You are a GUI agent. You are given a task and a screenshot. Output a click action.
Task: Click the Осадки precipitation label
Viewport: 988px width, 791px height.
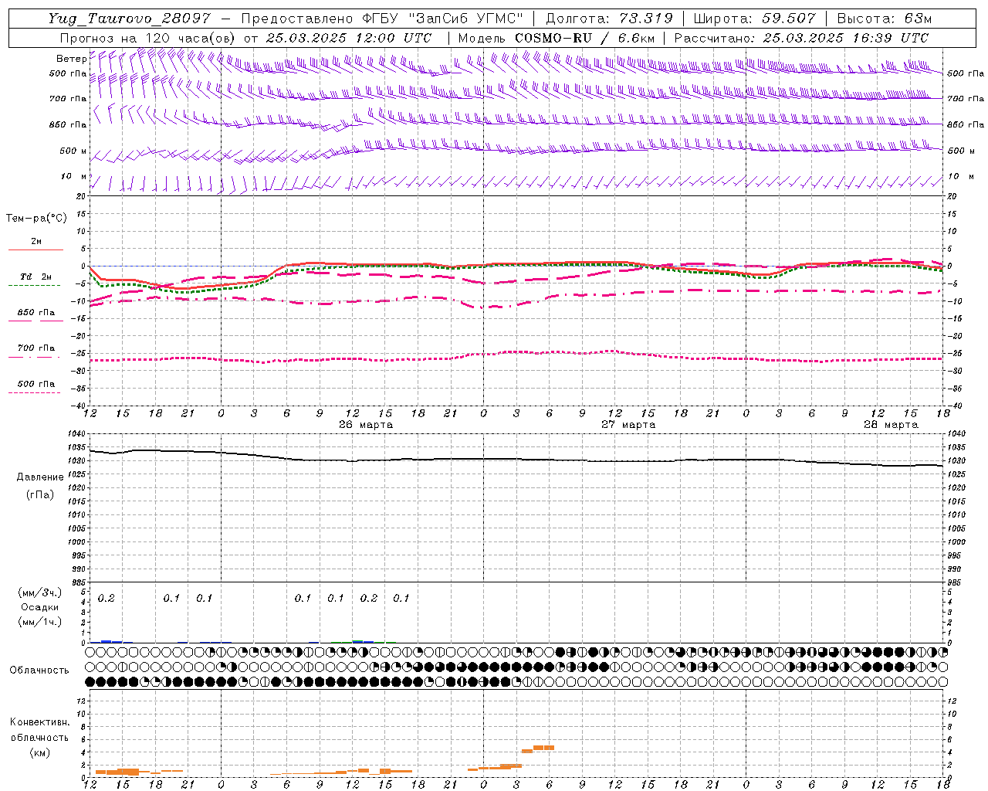click(40, 607)
